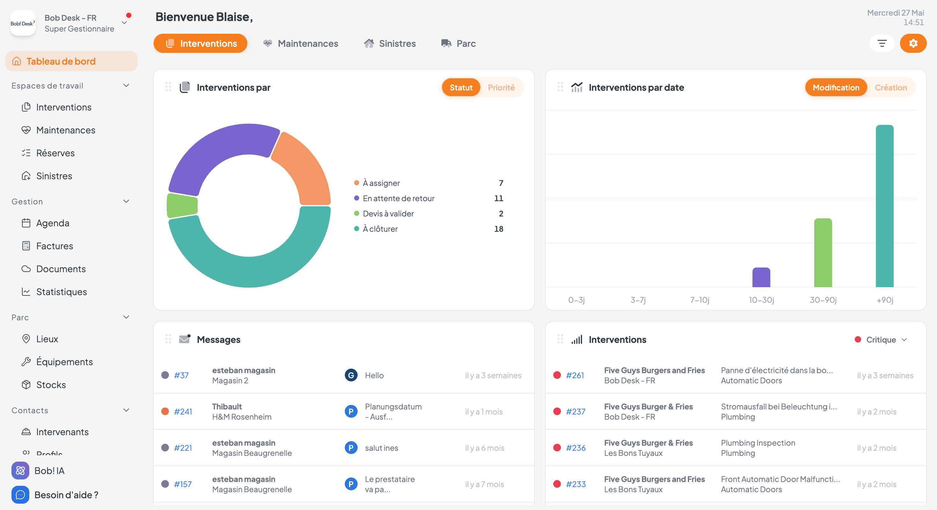937x510 pixels.
Task: Click the green 30–90j bar
Action: [x=823, y=253]
